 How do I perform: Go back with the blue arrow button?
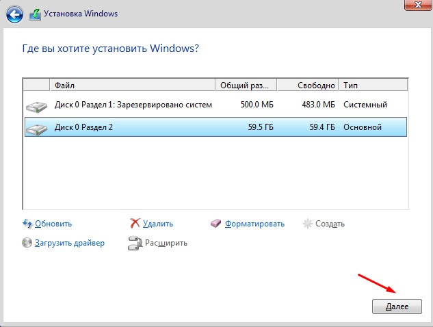[x=14, y=14]
